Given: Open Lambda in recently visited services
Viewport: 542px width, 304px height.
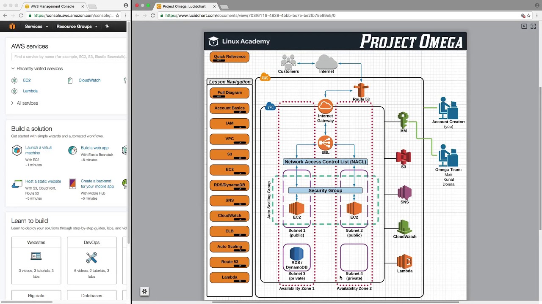Looking at the screenshot, I should 30,91.
